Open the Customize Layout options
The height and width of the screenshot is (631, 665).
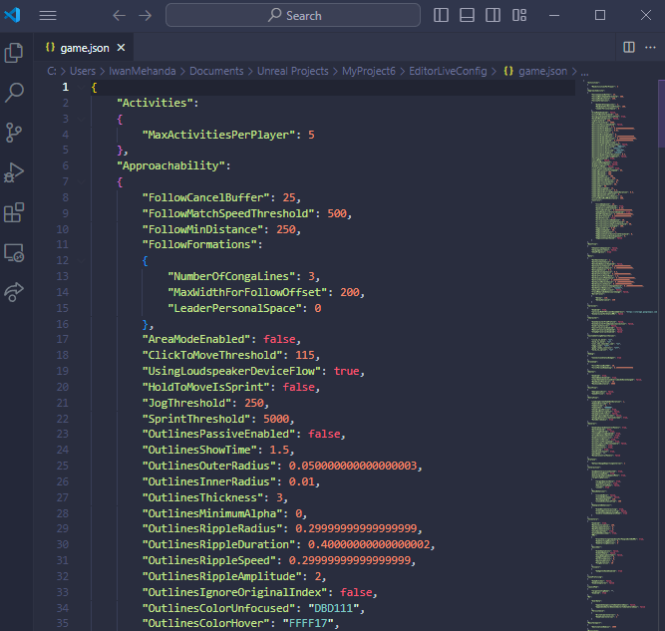pyautogui.click(x=518, y=16)
